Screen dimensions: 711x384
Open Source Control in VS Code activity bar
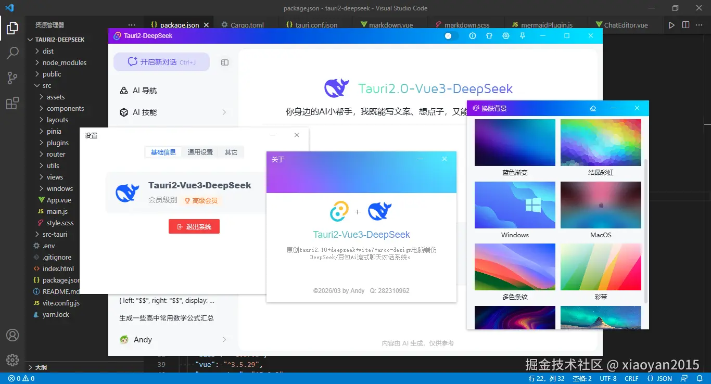(12, 78)
